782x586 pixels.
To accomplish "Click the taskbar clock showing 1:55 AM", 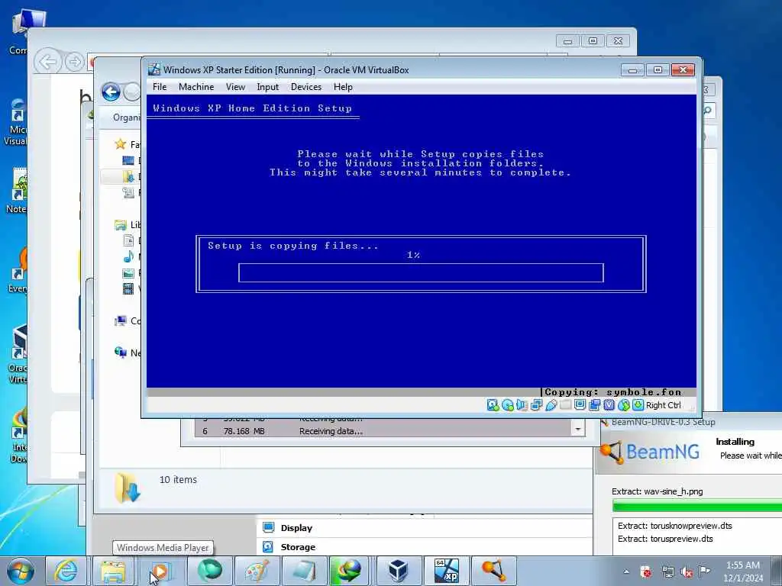I will click(x=742, y=572).
